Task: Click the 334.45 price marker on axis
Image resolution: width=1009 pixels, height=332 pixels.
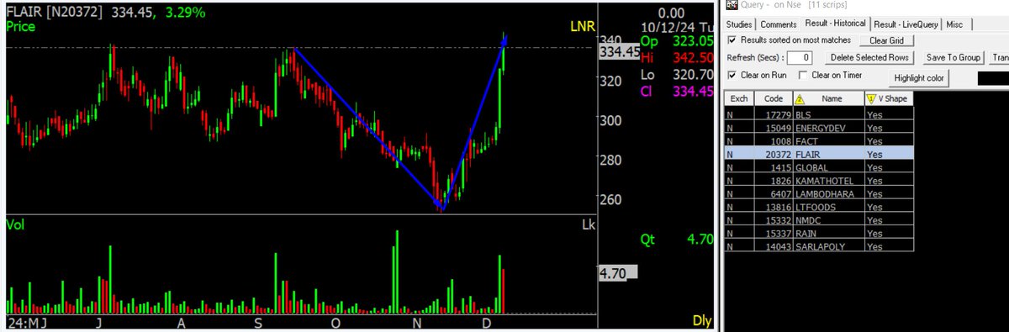Action: (x=619, y=52)
